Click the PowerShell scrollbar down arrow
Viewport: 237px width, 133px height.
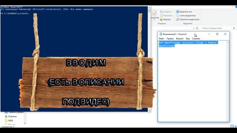149,110
